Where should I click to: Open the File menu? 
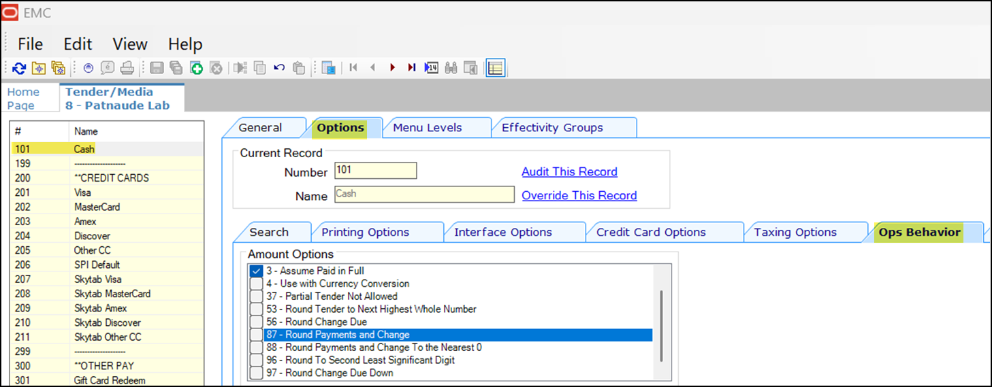click(x=30, y=44)
